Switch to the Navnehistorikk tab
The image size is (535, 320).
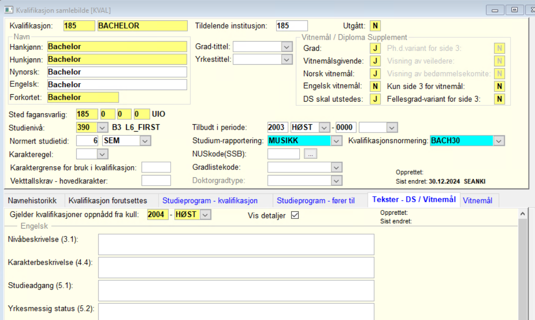pos(32,201)
